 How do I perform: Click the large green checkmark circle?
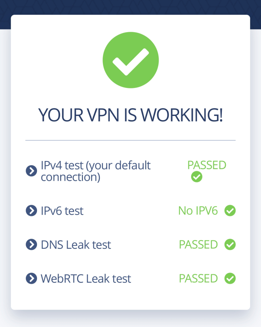pos(131,60)
